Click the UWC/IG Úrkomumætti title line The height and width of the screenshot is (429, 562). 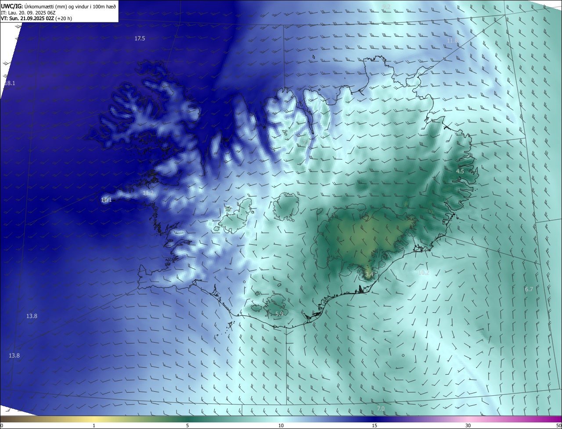58,6
